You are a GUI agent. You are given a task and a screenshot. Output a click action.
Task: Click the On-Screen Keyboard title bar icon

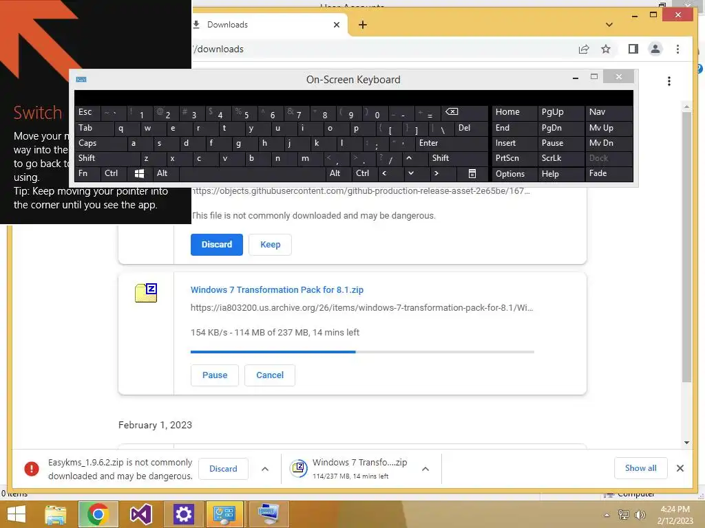tap(81, 80)
